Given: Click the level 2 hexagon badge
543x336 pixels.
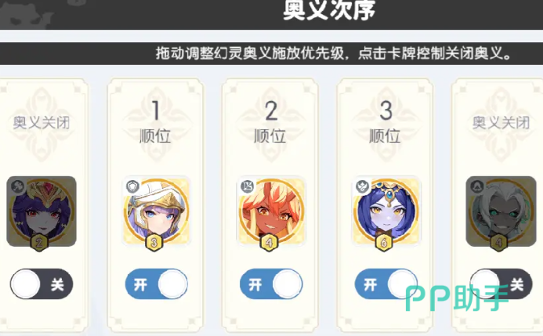Looking at the screenshot, I should point(39,243).
